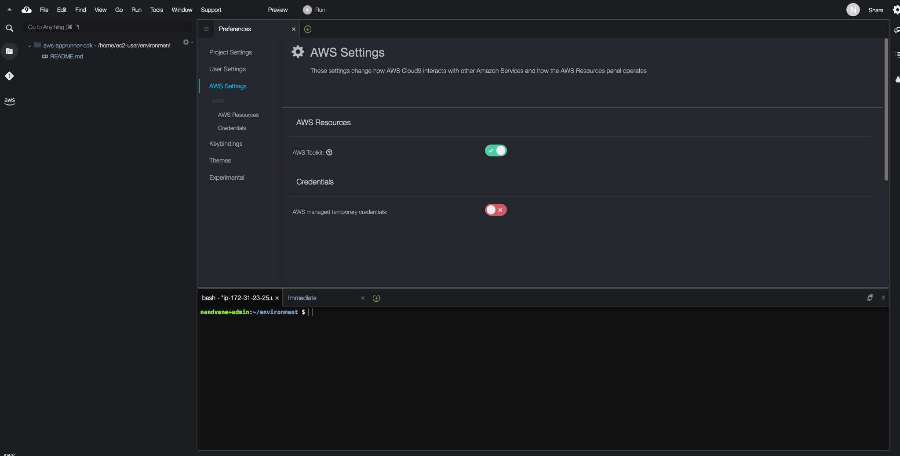Open the Window menu
900x456 pixels.
(182, 10)
